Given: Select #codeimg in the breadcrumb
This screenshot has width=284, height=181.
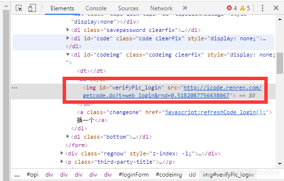Looking at the screenshot, I should 169,175.
